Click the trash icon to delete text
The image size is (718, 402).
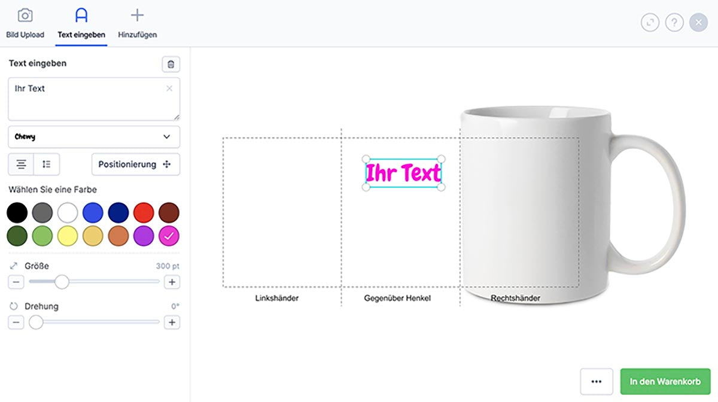tap(171, 65)
